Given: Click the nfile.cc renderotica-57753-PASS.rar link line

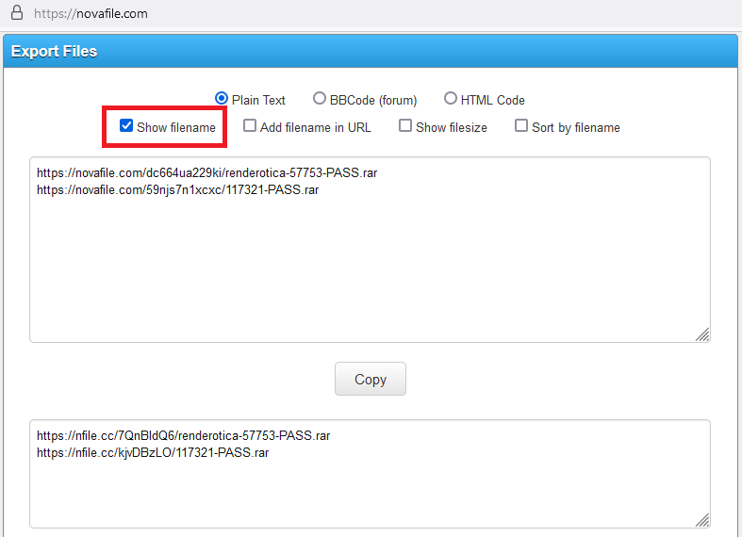Looking at the screenshot, I should tap(183, 436).
